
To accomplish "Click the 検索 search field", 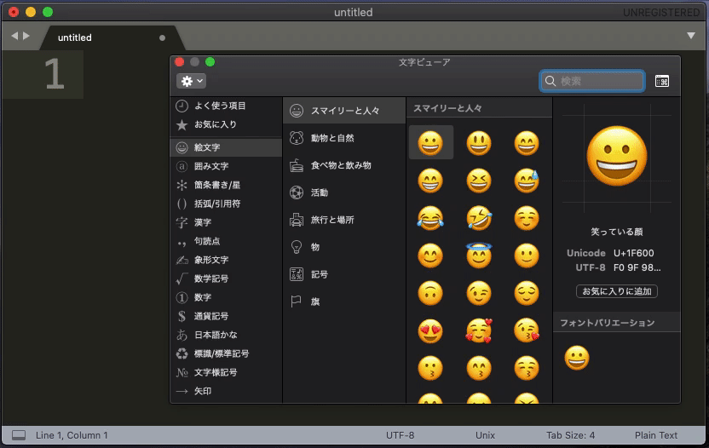I will point(592,81).
